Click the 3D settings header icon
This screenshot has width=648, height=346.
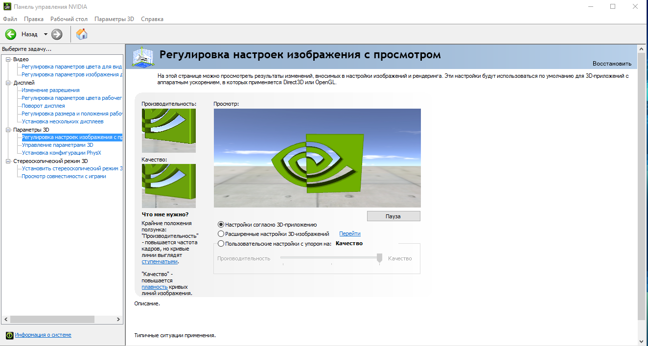point(143,57)
